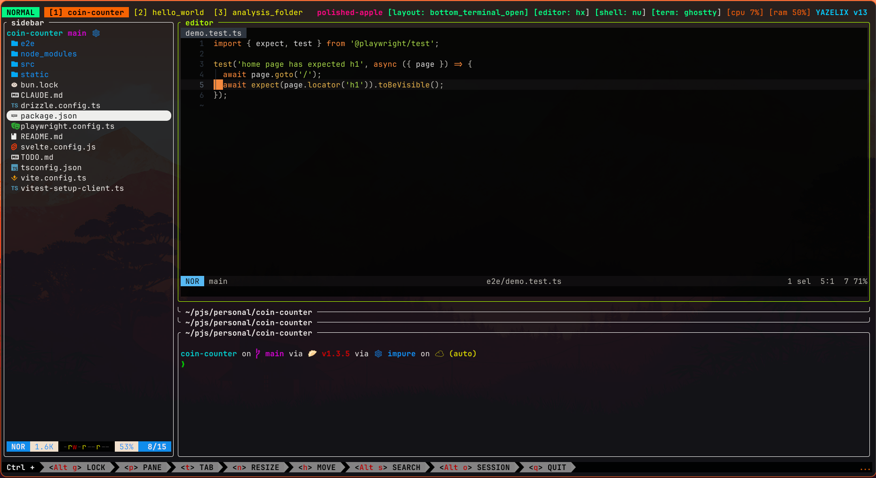876x478 pixels.
Task: Click the node_modules folder icon
Action: (15, 54)
